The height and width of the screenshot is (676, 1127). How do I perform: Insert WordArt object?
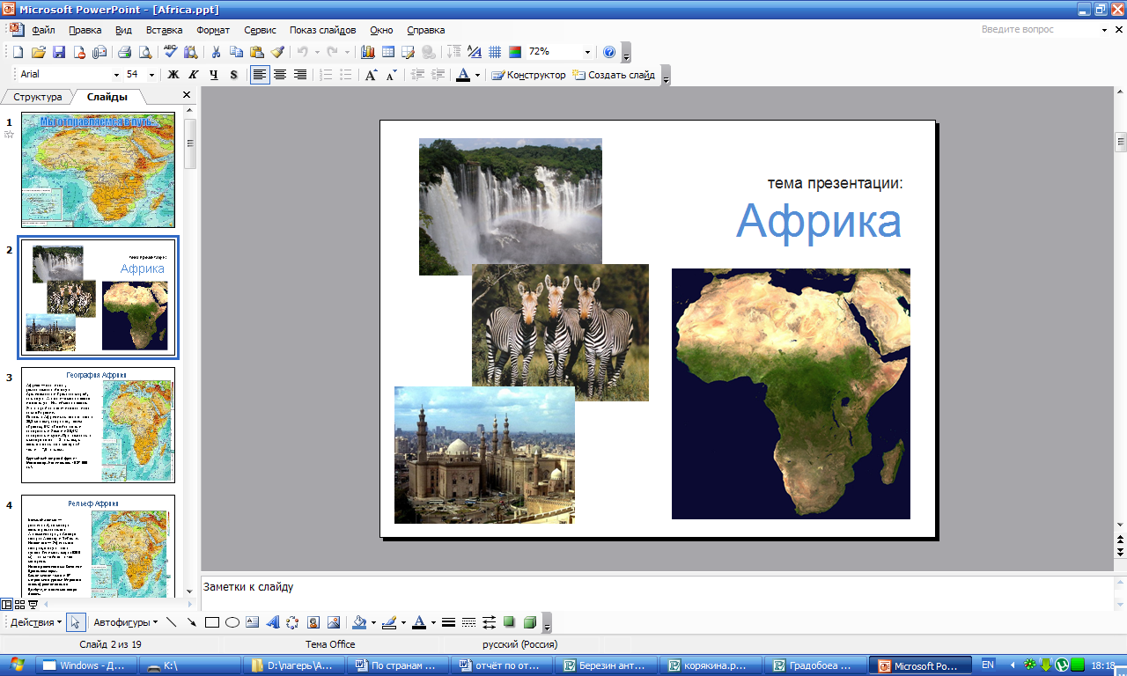coord(273,622)
